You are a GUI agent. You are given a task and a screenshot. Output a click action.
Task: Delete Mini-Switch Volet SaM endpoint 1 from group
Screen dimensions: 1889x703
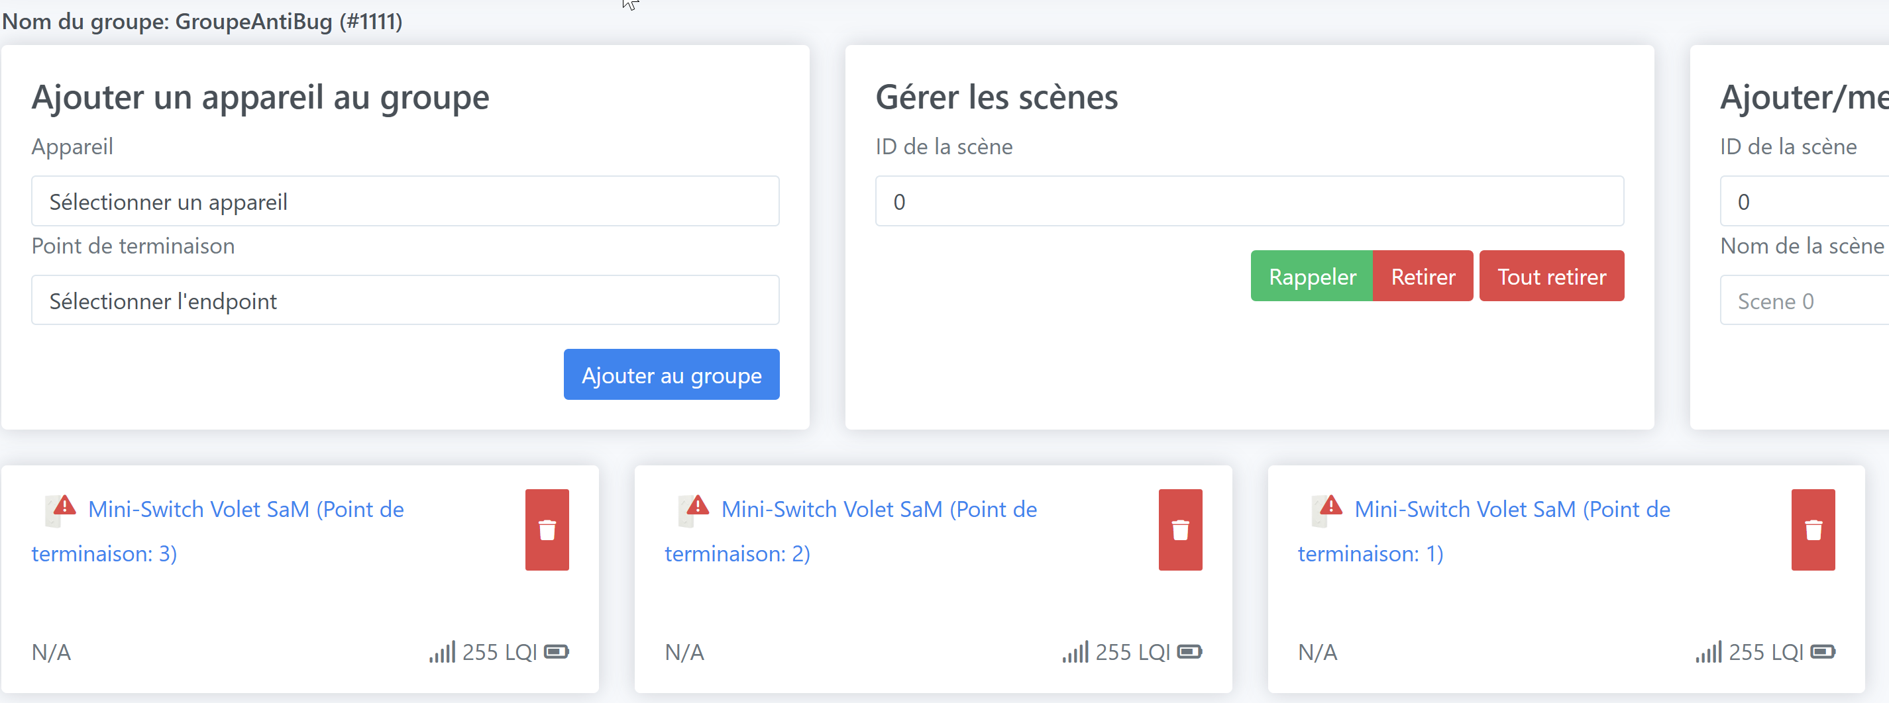click(1813, 530)
